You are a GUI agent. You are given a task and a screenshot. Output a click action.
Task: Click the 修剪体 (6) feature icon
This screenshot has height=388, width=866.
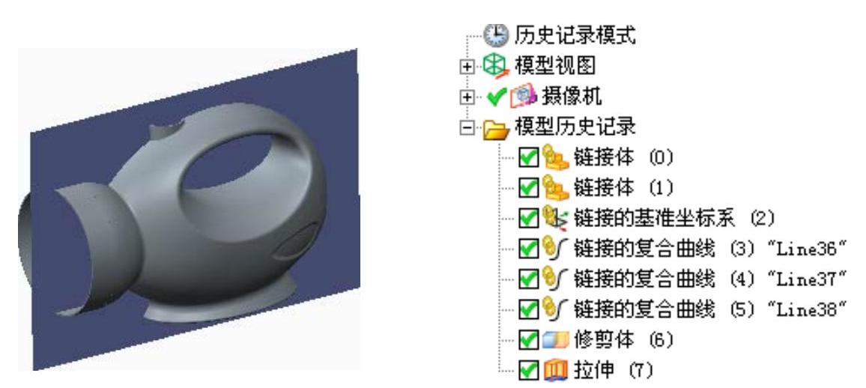coord(555,339)
